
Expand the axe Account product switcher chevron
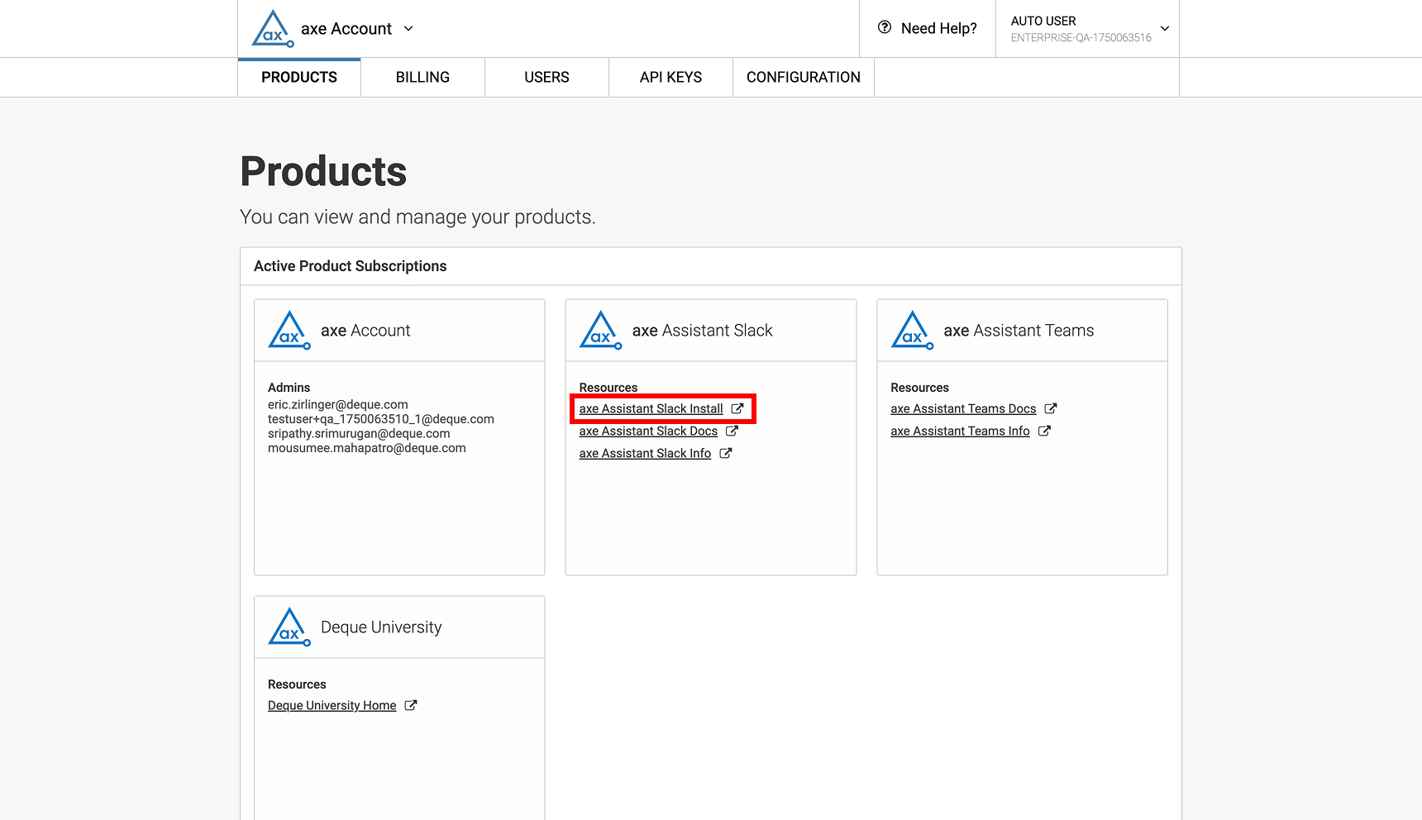pos(408,29)
